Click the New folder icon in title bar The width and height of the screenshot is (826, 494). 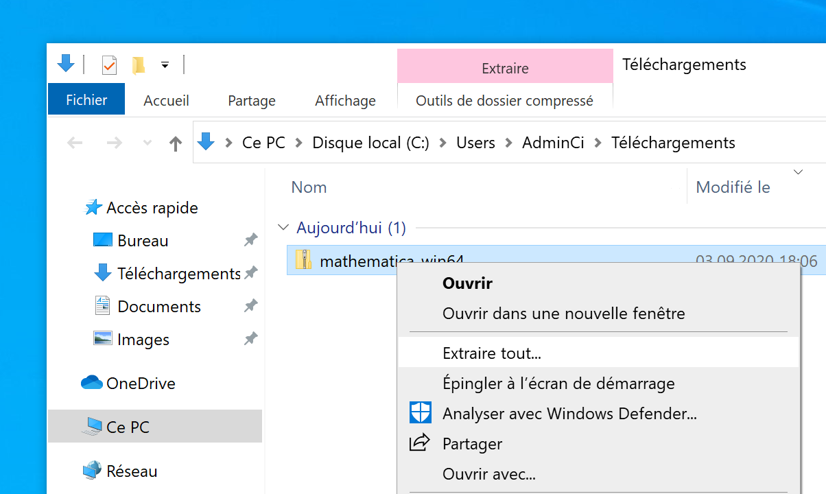pos(139,65)
